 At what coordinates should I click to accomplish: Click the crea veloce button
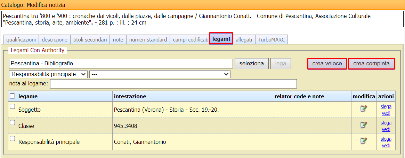[327, 64]
